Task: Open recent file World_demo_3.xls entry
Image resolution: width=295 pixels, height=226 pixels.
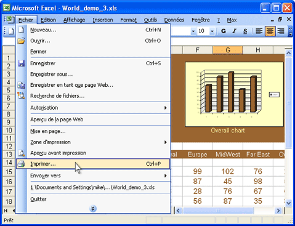Action: tap(93, 187)
